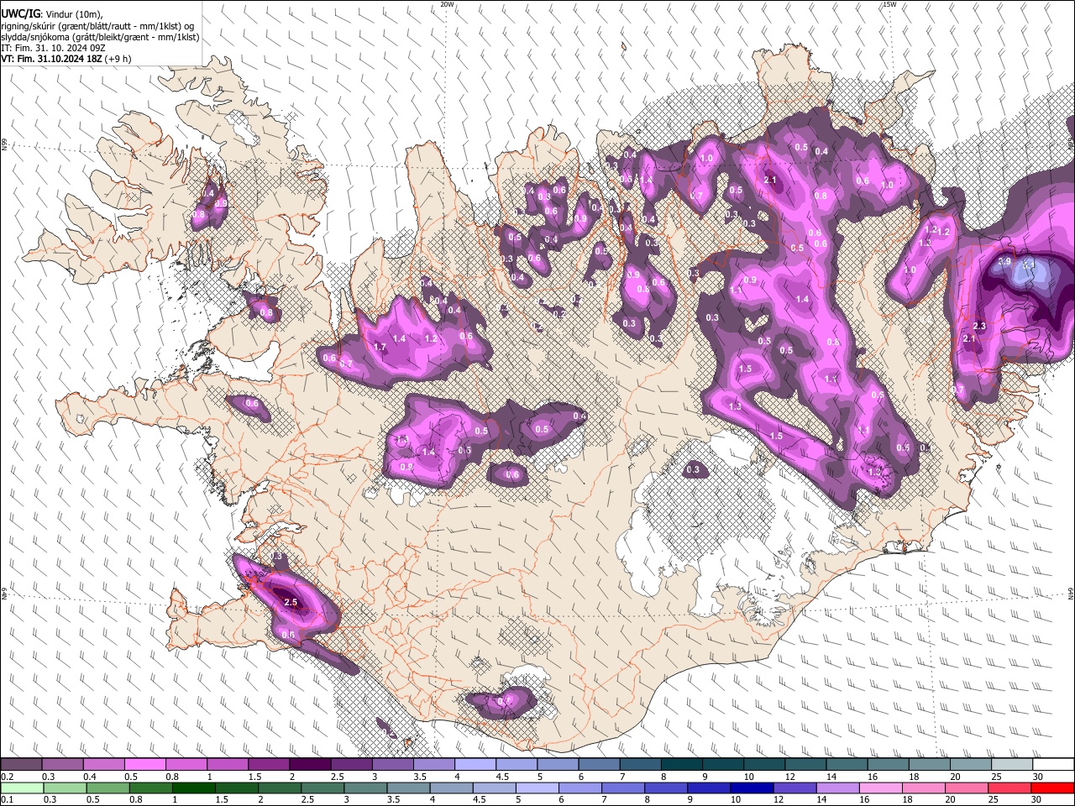
Task: Click the upper-row lavender swatch between 4 and 4.5
Action: click(x=475, y=765)
